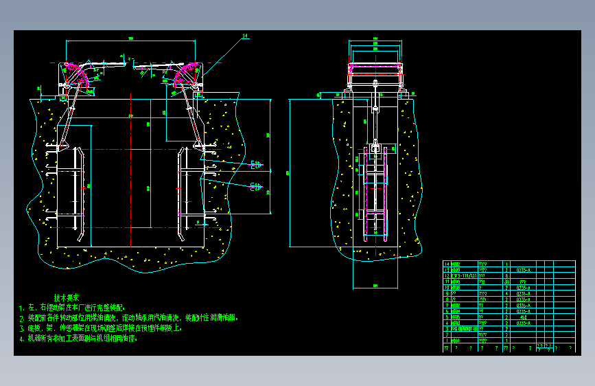Click the 'Q235-A' material cell in row 9
Image resolution: width=595 pixels, height=386 pixels.
(x=523, y=294)
